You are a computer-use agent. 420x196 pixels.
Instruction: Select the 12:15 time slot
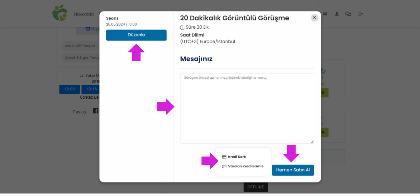tap(90, 89)
